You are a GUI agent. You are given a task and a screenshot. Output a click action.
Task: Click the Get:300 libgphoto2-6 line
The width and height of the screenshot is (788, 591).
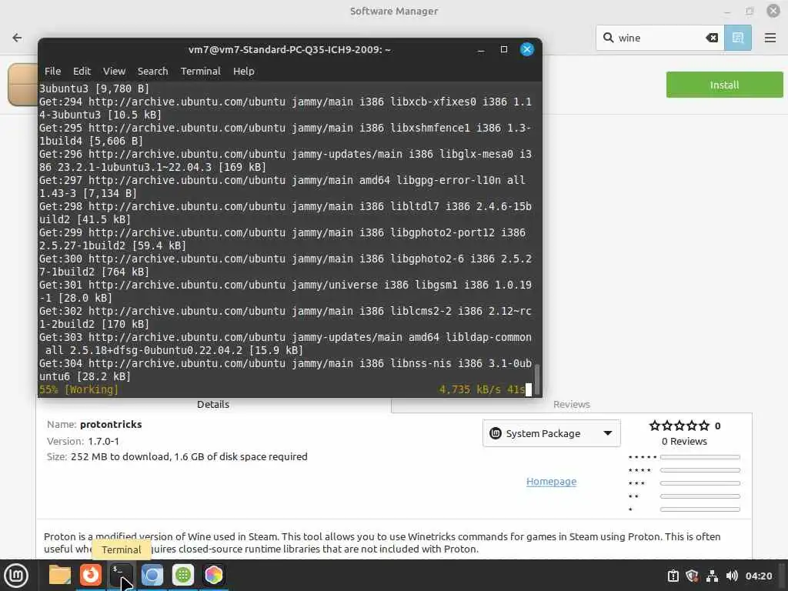click(285, 265)
